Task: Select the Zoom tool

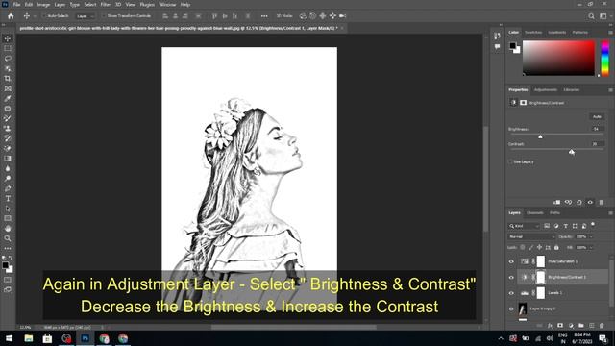Action: [x=8, y=238]
